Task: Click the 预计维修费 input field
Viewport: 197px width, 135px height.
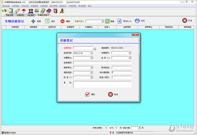Action: tap(122, 72)
